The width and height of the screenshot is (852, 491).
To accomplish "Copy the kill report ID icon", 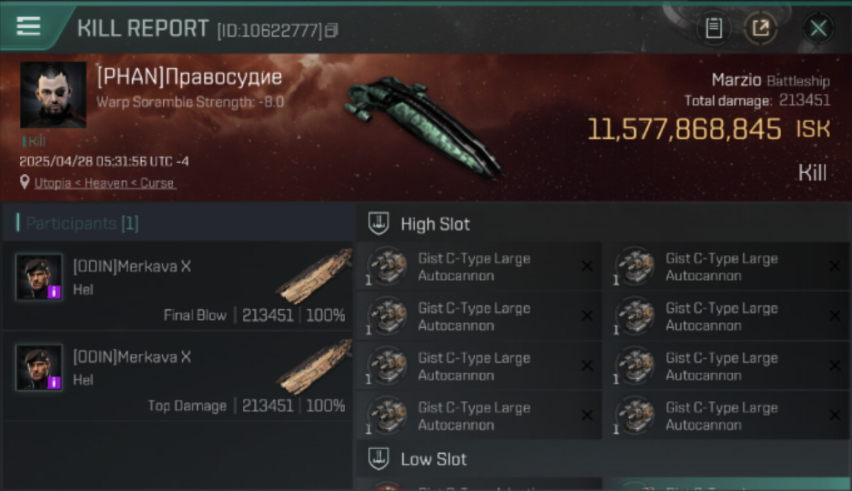I will click(x=332, y=30).
